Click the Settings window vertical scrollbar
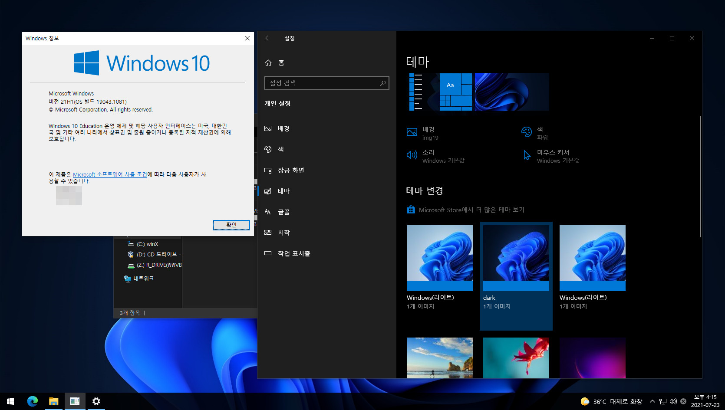Screen dimensions: 725x410 click(x=700, y=177)
